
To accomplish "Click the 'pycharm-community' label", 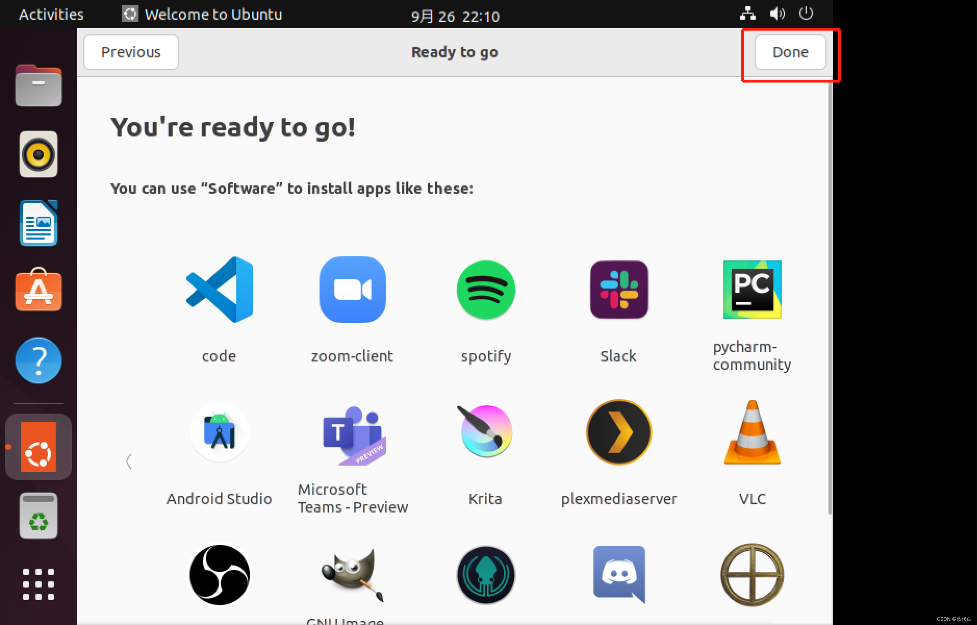I will pos(752,356).
